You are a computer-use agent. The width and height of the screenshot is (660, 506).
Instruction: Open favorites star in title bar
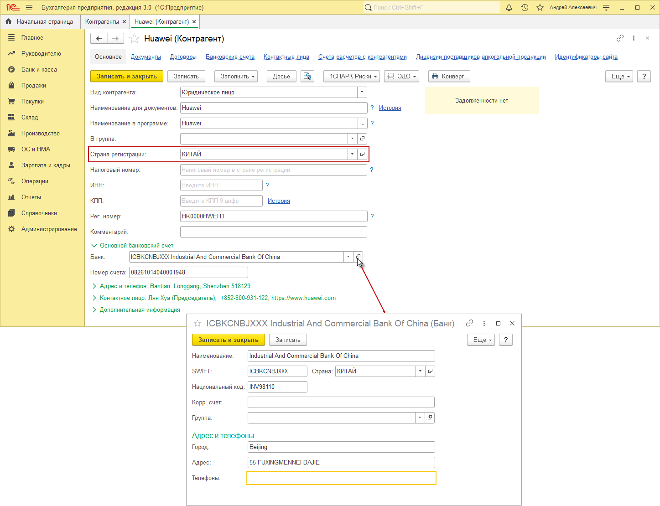(x=540, y=7)
